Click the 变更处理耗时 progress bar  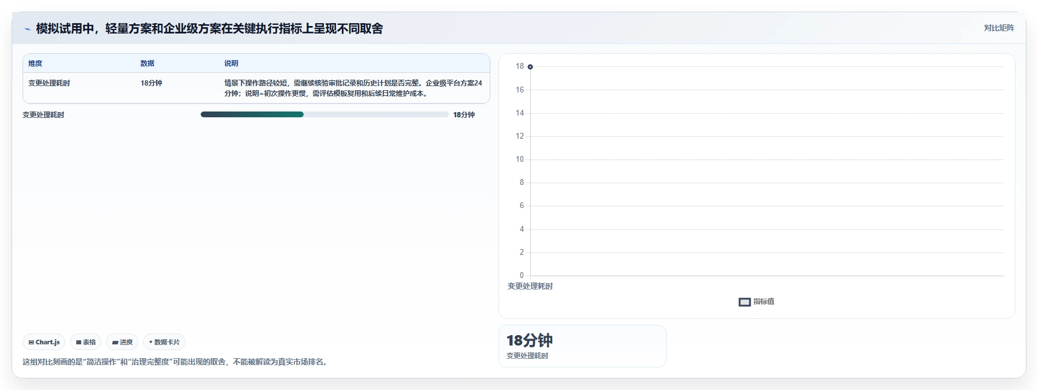pyautogui.click(x=324, y=114)
